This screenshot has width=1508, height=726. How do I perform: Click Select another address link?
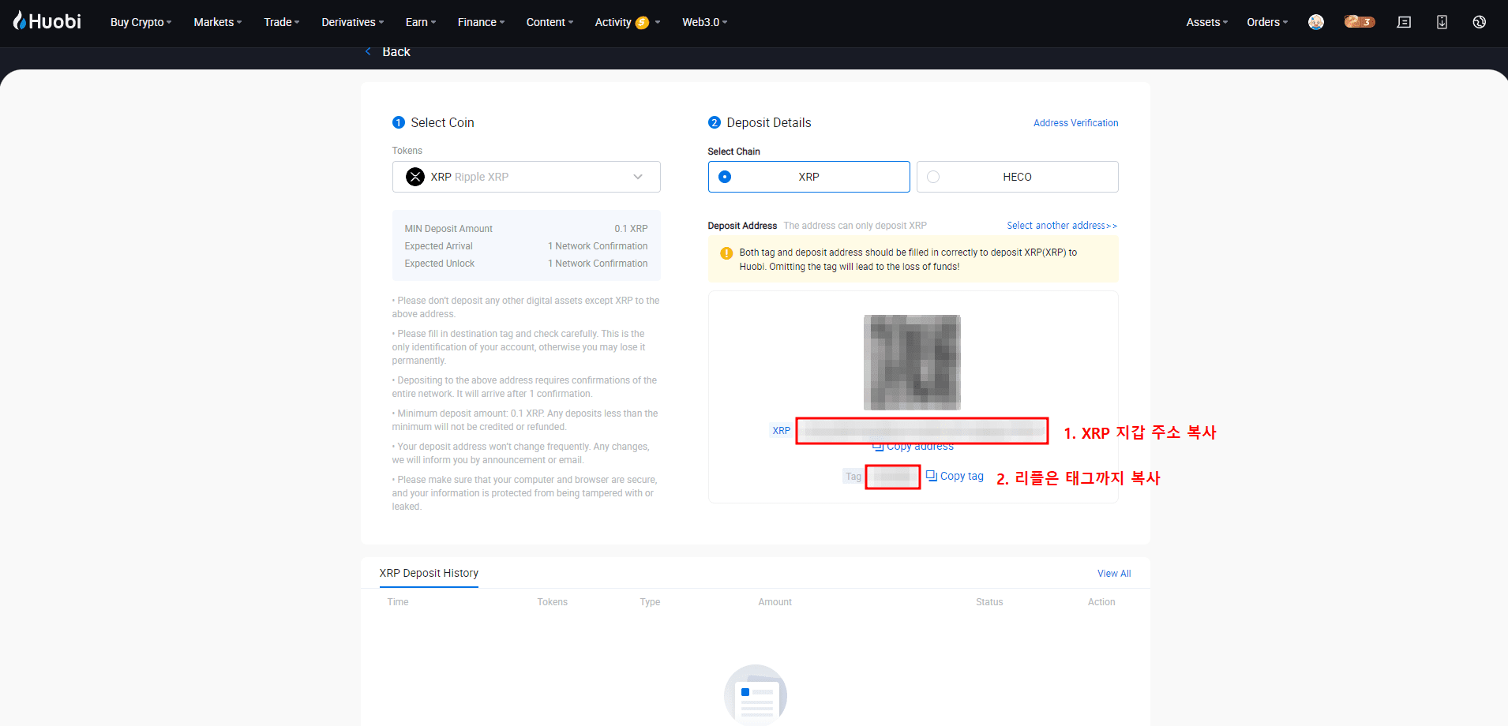1061,226
